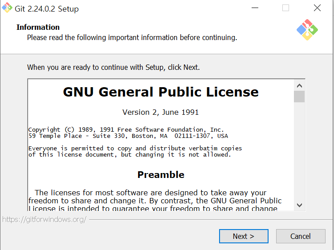Minimize the Git Setup window

[255, 8]
